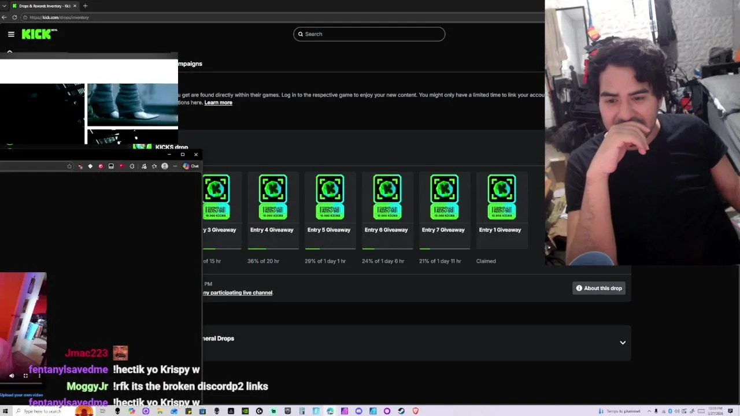Click the '24% of 1 day 6 hr' text
740x416 pixels.
click(x=383, y=261)
